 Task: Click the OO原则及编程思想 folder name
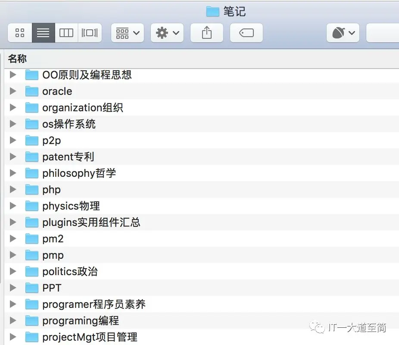tap(87, 75)
